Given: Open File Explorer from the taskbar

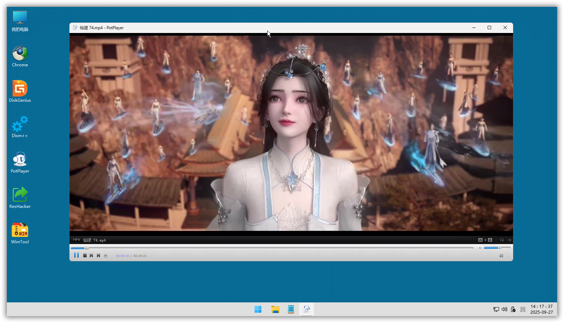Looking at the screenshot, I should point(275,309).
